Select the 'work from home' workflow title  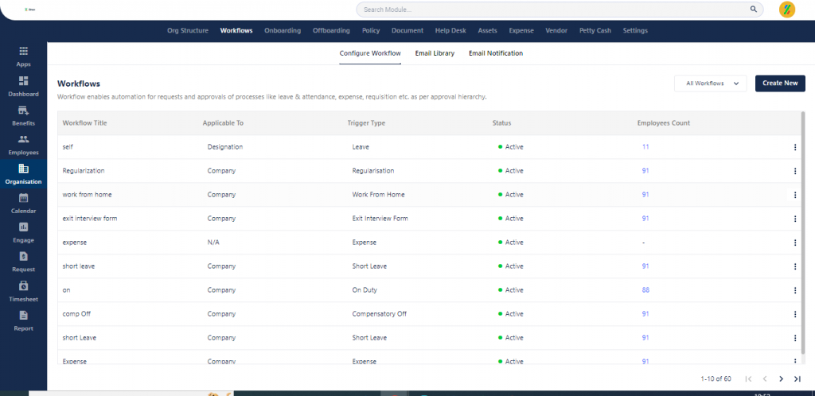[x=87, y=195]
